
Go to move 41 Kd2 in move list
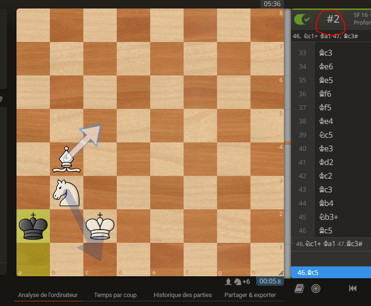(x=326, y=162)
